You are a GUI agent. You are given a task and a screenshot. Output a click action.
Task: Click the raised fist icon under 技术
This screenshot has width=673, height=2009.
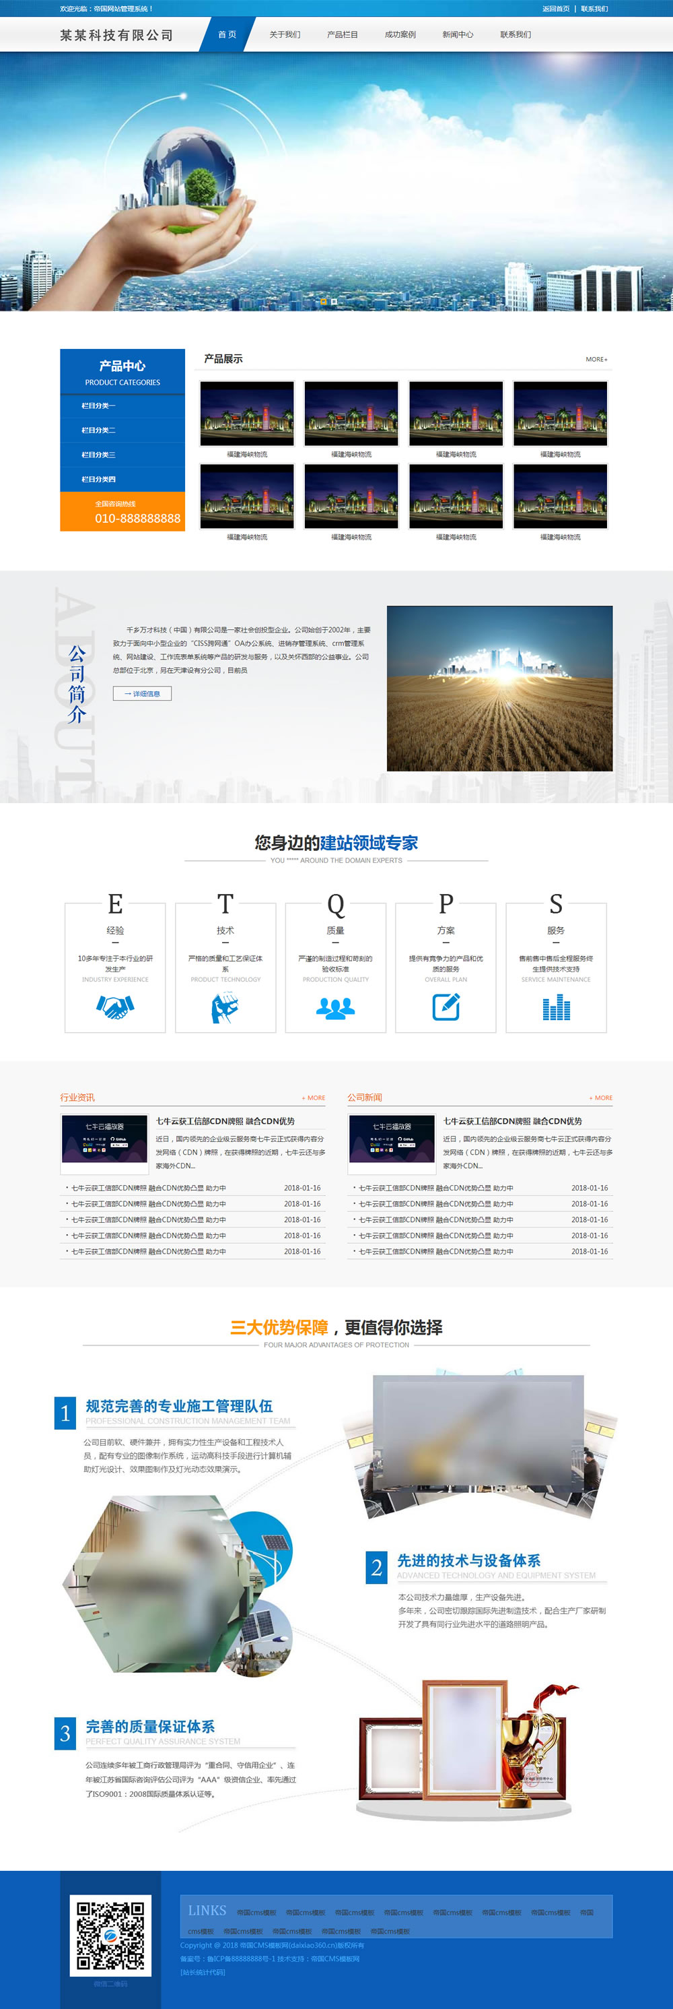[225, 1008]
